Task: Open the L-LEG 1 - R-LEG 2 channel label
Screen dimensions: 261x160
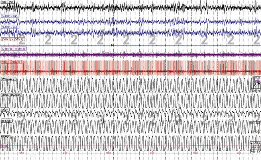Action: pos(14,49)
